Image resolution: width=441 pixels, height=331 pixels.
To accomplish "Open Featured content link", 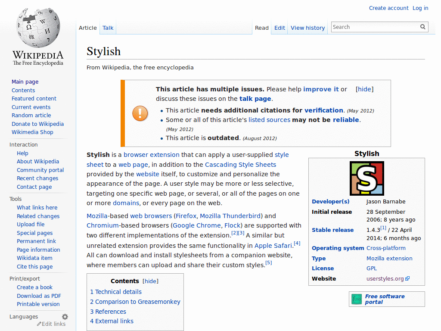I will coord(34,99).
